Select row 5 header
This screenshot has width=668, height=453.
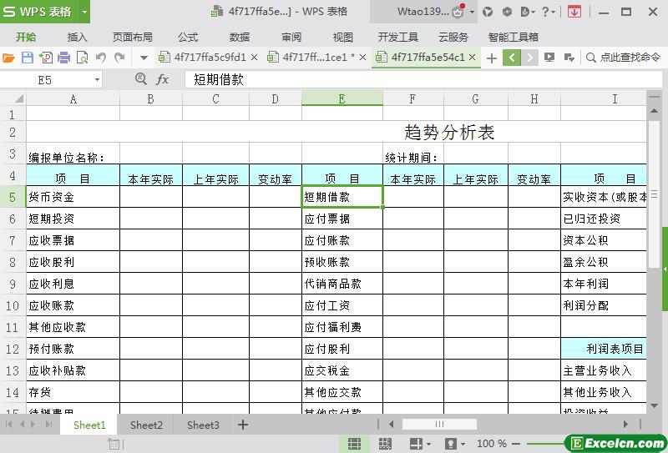13,197
